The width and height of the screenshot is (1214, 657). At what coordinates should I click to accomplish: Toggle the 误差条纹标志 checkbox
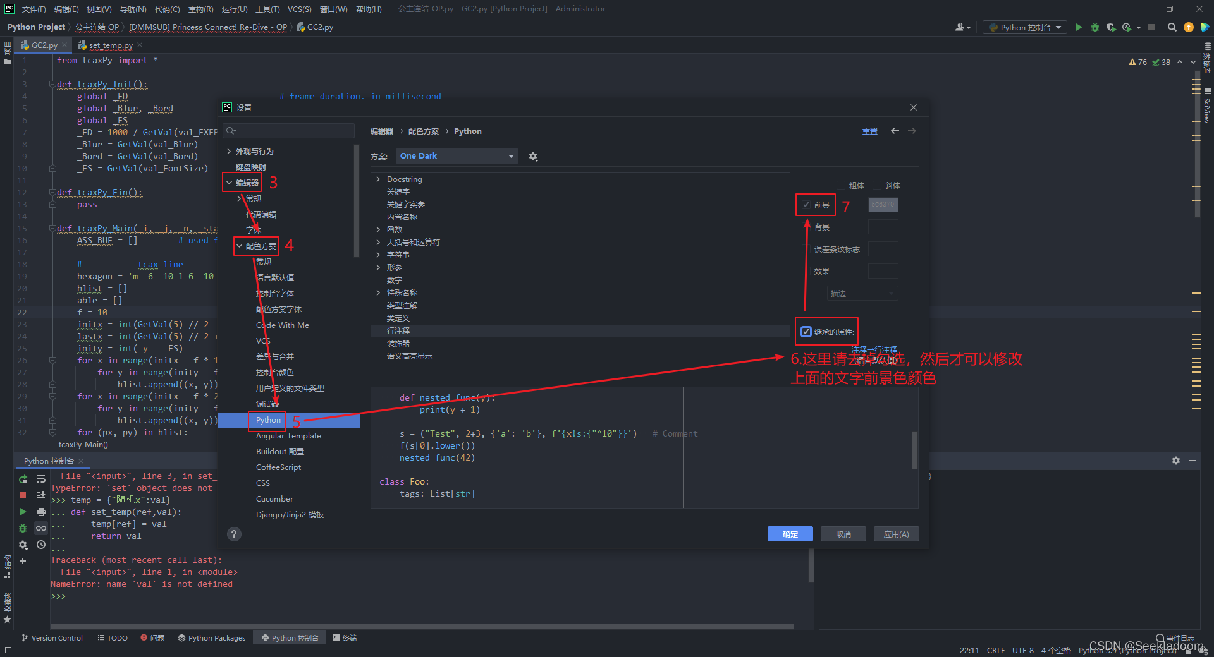[806, 249]
